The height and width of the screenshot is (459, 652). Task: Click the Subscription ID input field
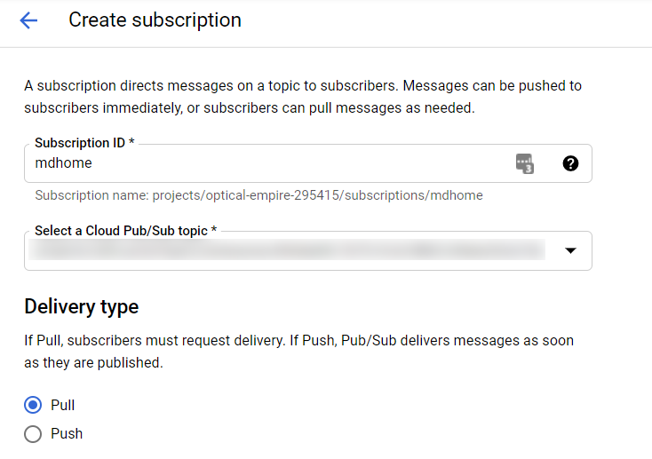point(266,163)
